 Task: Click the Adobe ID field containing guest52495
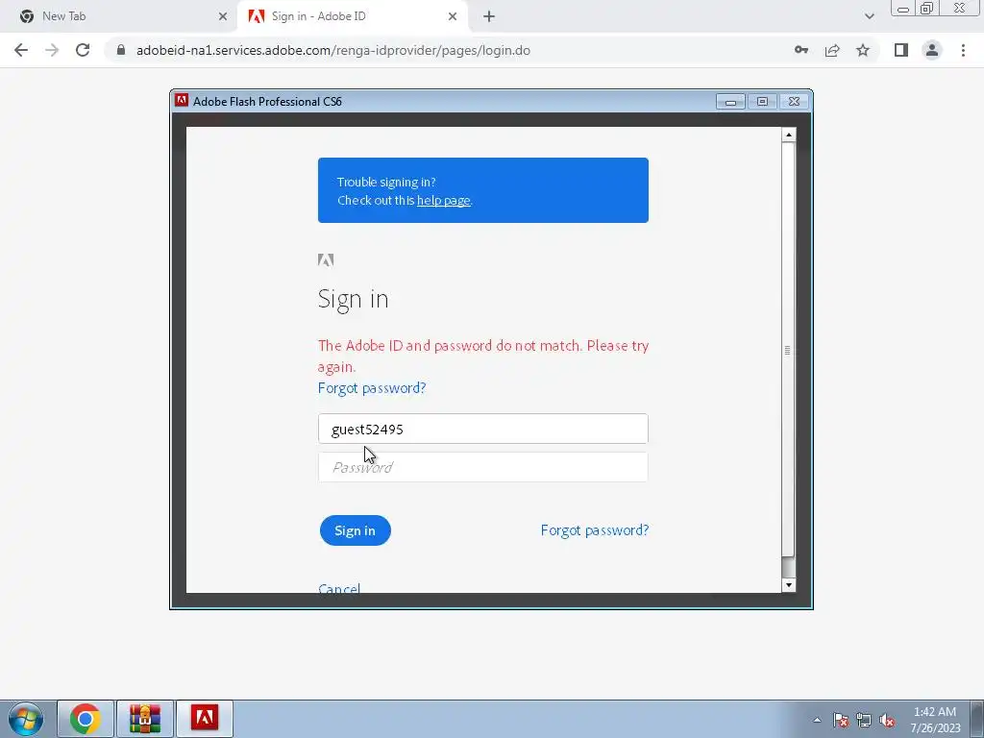tap(482, 429)
